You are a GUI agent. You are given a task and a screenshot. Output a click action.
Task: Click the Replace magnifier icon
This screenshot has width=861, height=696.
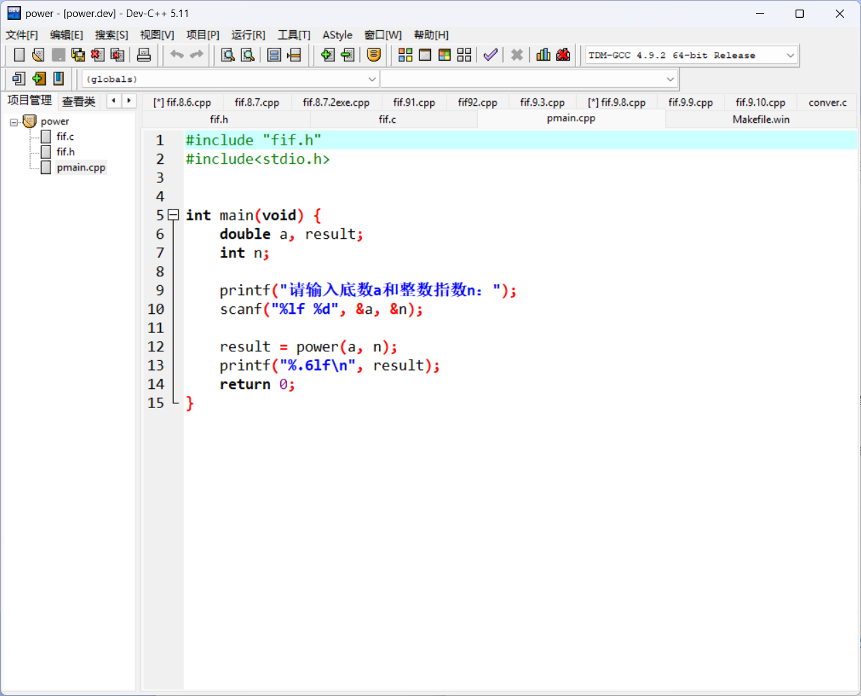(x=247, y=55)
